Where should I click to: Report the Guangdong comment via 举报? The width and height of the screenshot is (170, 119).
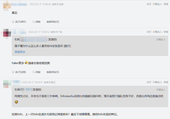tap(166, 32)
